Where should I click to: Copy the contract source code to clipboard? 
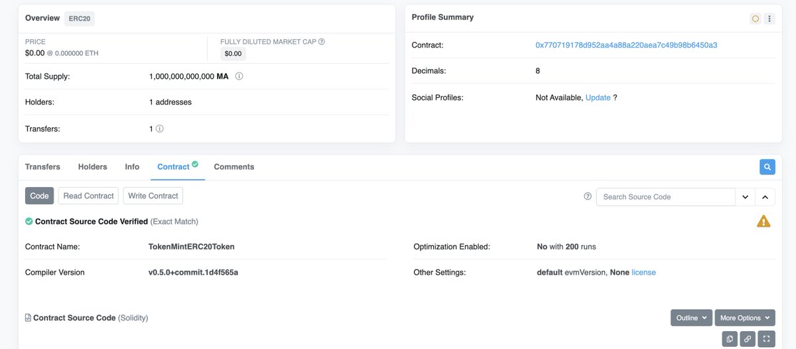click(x=730, y=339)
